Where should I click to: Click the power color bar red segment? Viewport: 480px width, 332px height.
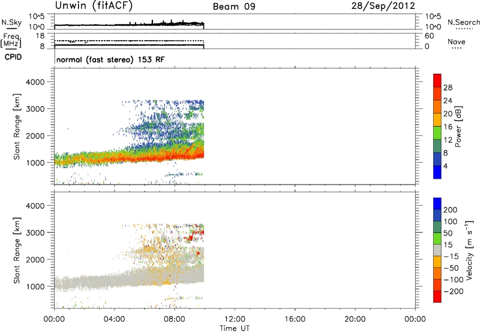point(437,80)
